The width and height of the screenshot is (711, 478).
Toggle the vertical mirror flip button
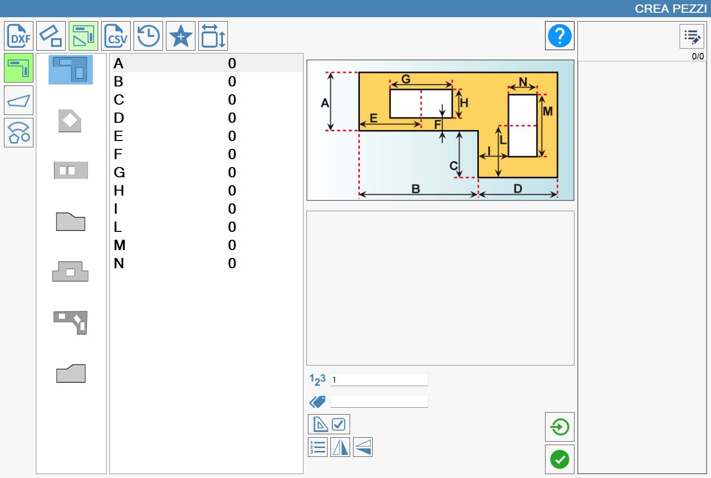coord(363,447)
